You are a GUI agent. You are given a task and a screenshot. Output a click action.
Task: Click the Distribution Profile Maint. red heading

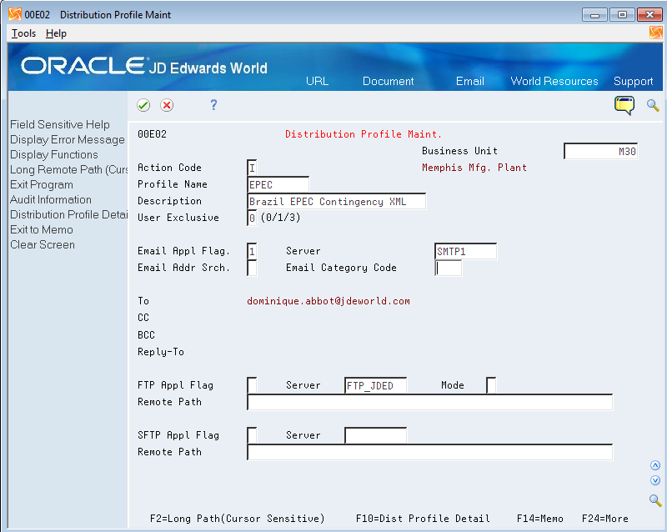point(364,134)
